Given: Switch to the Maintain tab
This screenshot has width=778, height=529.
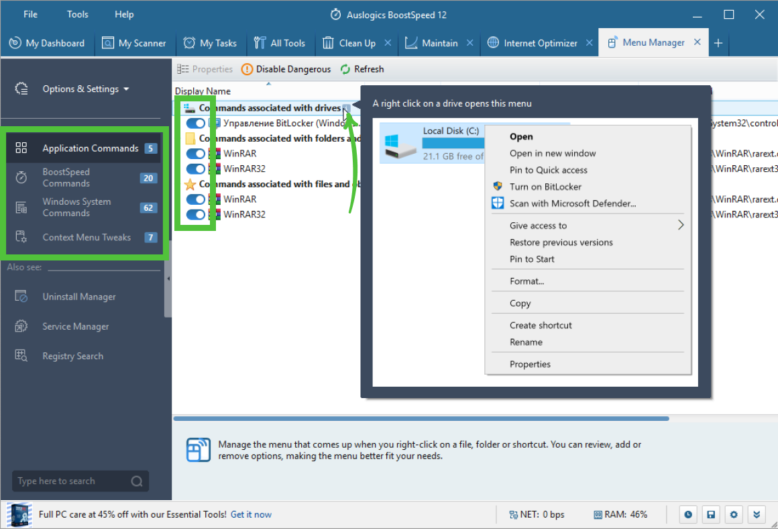Looking at the screenshot, I should click(439, 43).
